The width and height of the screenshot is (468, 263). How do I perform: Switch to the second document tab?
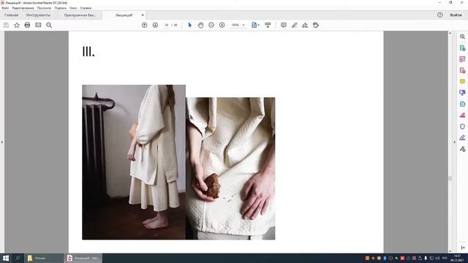pos(80,15)
